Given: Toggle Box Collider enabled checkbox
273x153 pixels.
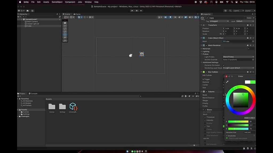Looking at the screenshot, I should [207, 72].
